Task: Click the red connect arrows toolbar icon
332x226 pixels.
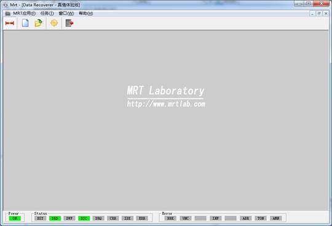Action: (9, 23)
